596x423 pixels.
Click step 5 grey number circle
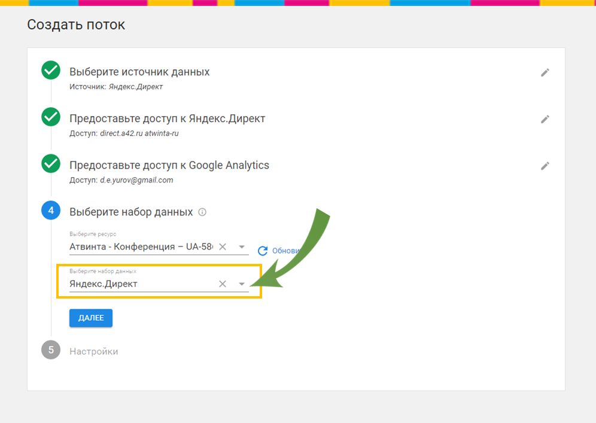[51, 349]
